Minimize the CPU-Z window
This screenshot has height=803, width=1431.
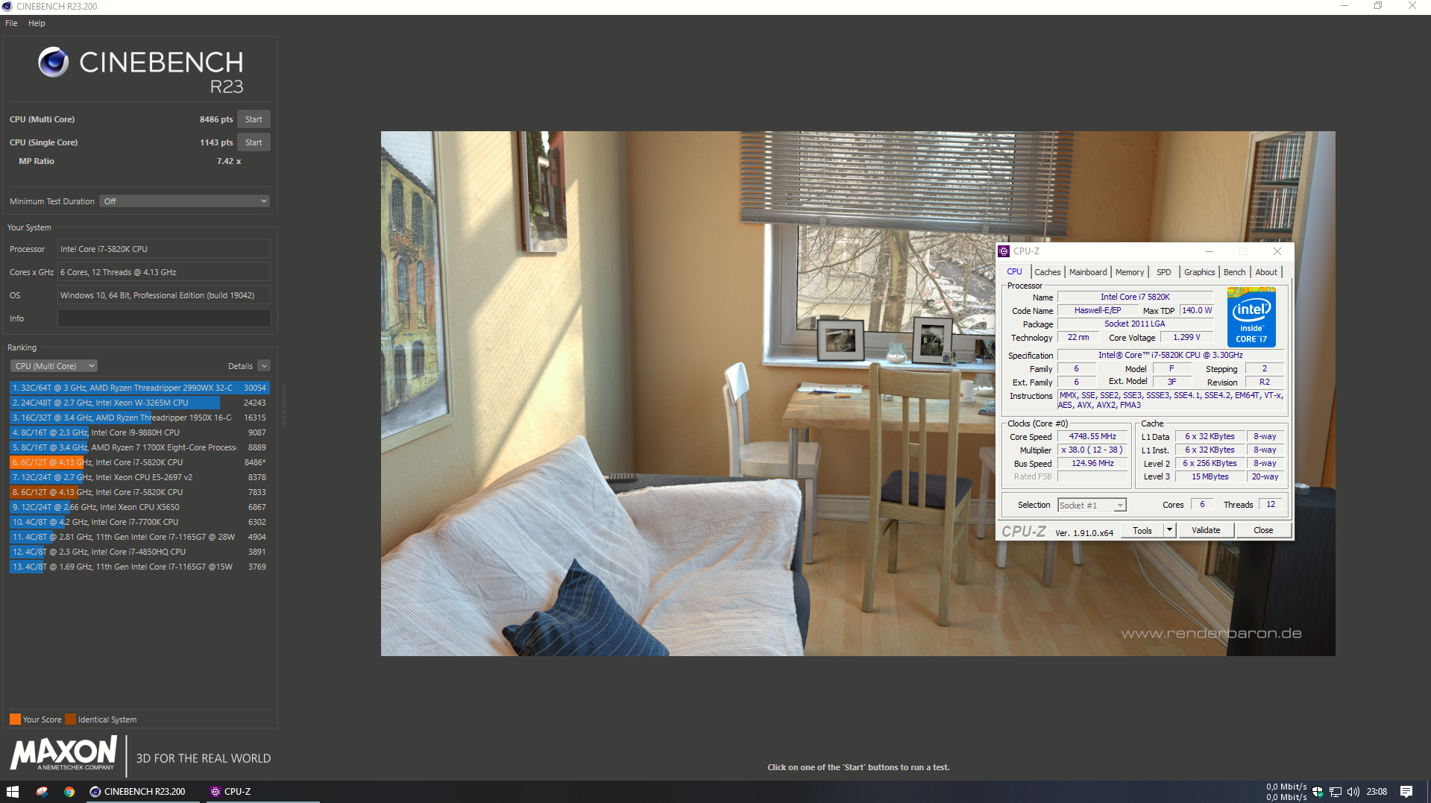pyautogui.click(x=1210, y=251)
